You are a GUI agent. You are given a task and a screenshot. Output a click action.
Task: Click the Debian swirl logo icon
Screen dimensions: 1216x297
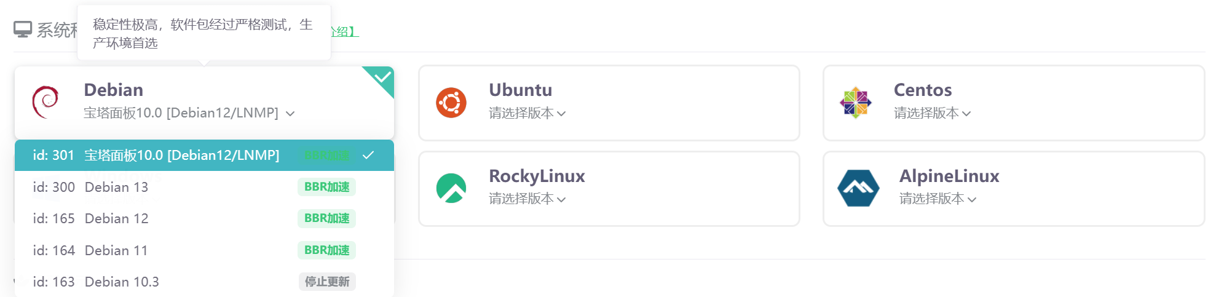[45, 102]
